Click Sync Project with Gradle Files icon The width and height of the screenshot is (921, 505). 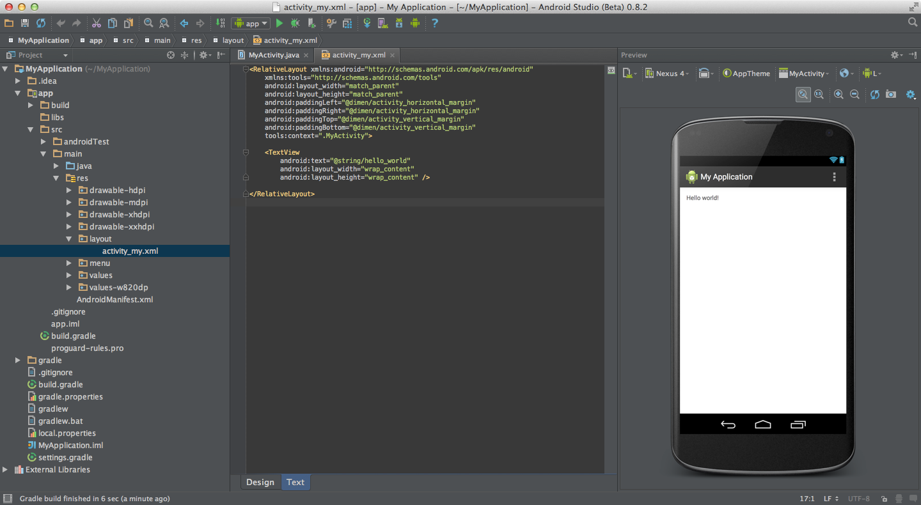pos(367,23)
